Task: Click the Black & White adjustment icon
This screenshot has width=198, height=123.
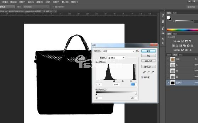Action: tap(181, 45)
